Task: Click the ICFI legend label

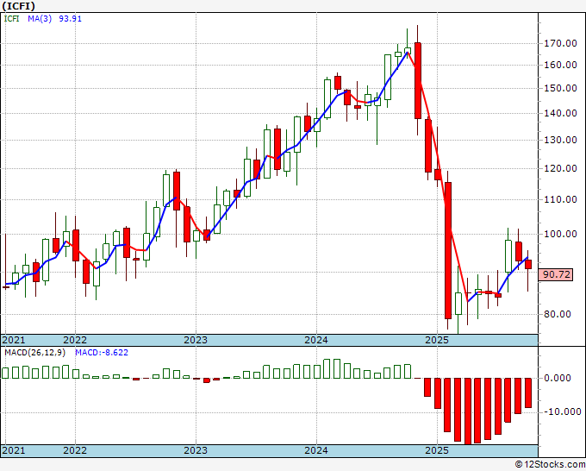Action: click(x=11, y=19)
